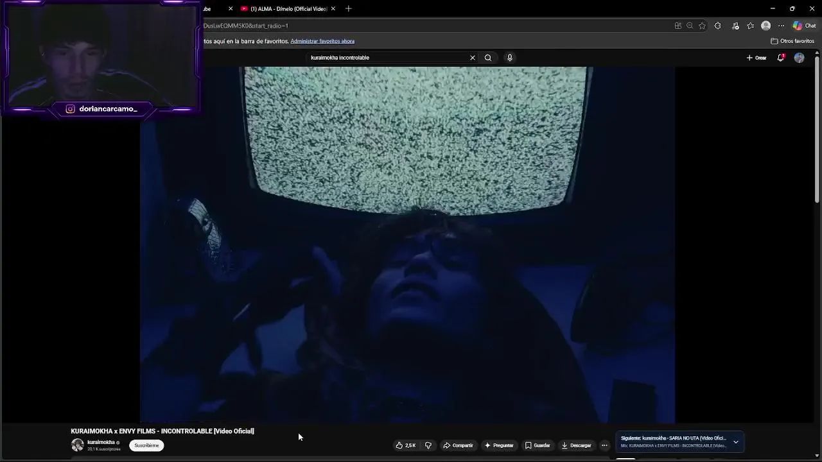Viewport: 822px width, 462px height.
Task: Click the YouTube search box
Action: (389, 58)
